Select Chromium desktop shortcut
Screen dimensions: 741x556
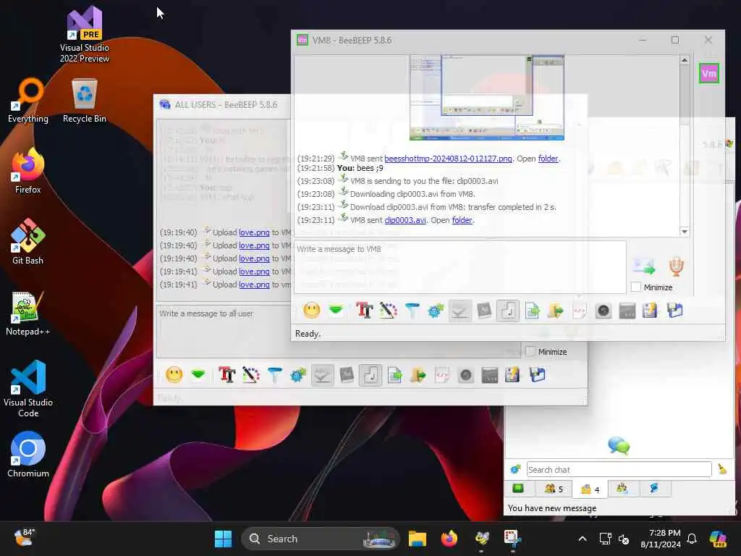pyautogui.click(x=28, y=455)
